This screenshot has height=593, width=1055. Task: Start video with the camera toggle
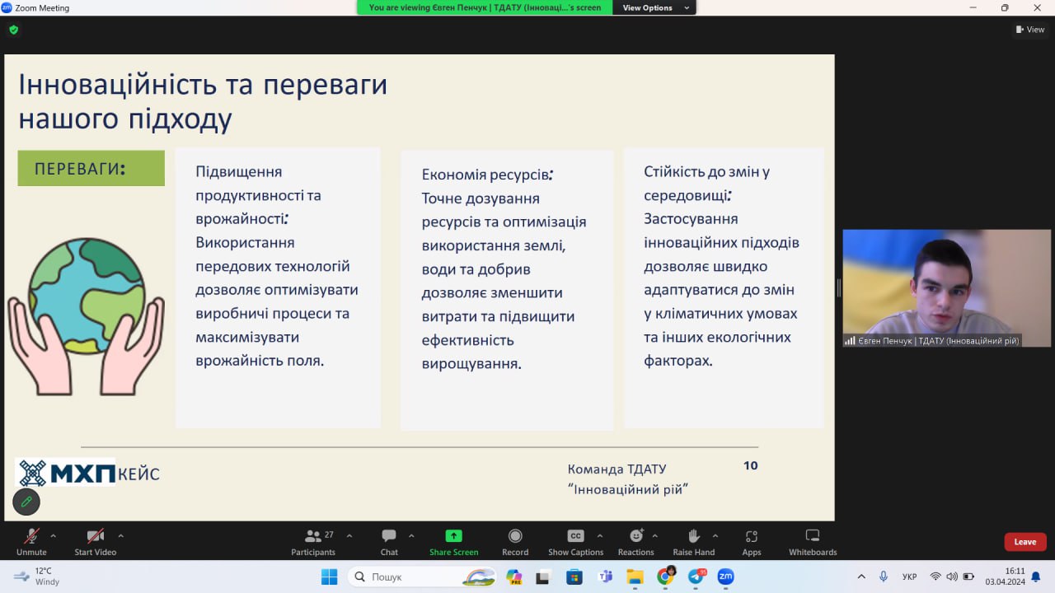(95, 536)
